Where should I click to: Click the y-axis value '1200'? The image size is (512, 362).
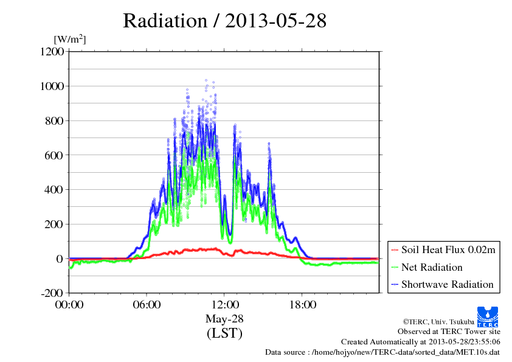coord(52,52)
